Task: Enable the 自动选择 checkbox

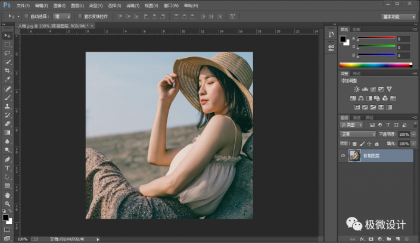Action: (27, 17)
